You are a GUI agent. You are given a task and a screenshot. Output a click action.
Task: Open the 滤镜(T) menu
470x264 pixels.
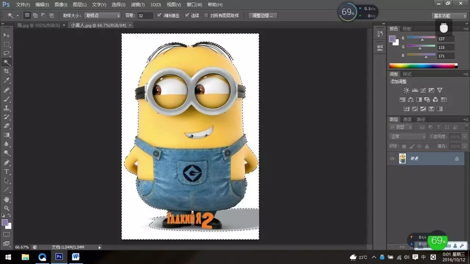coord(137,5)
